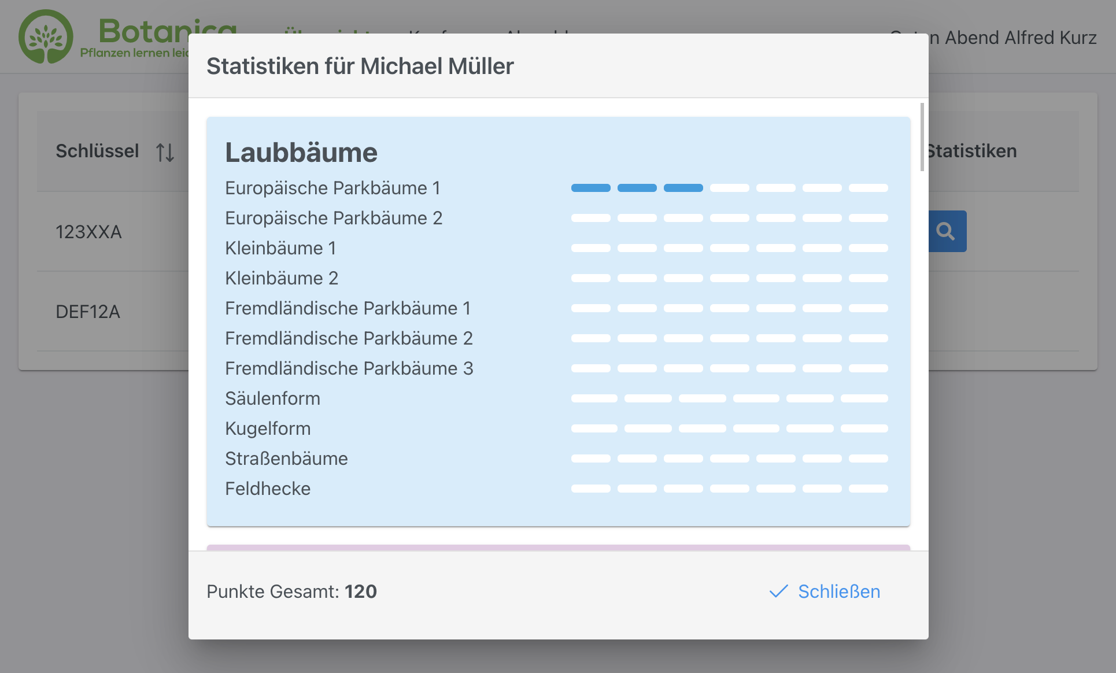Select the 123XXA table row key
Image resolution: width=1116 pixels, height=673 pixels.
click(x=88, y=232)
